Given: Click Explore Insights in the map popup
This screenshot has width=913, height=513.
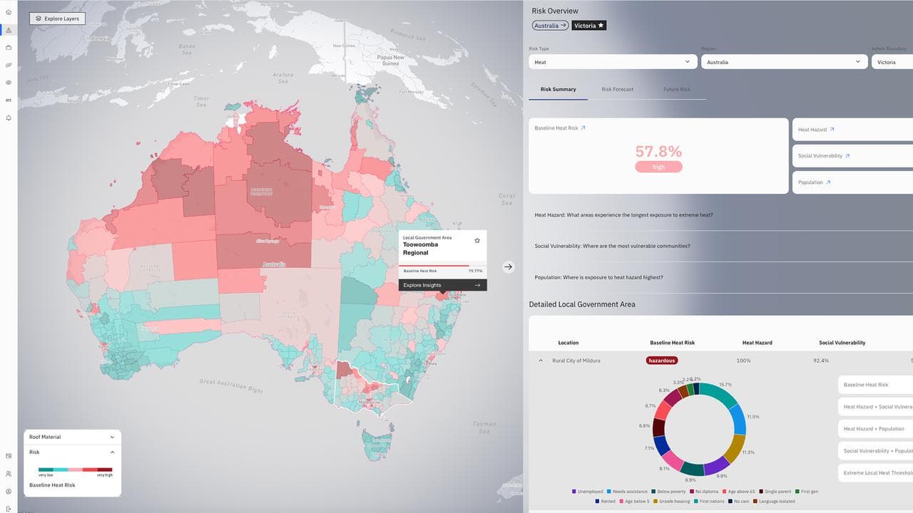Looking at the screenshot, I should pyautogui.click(x=442, y=285).
